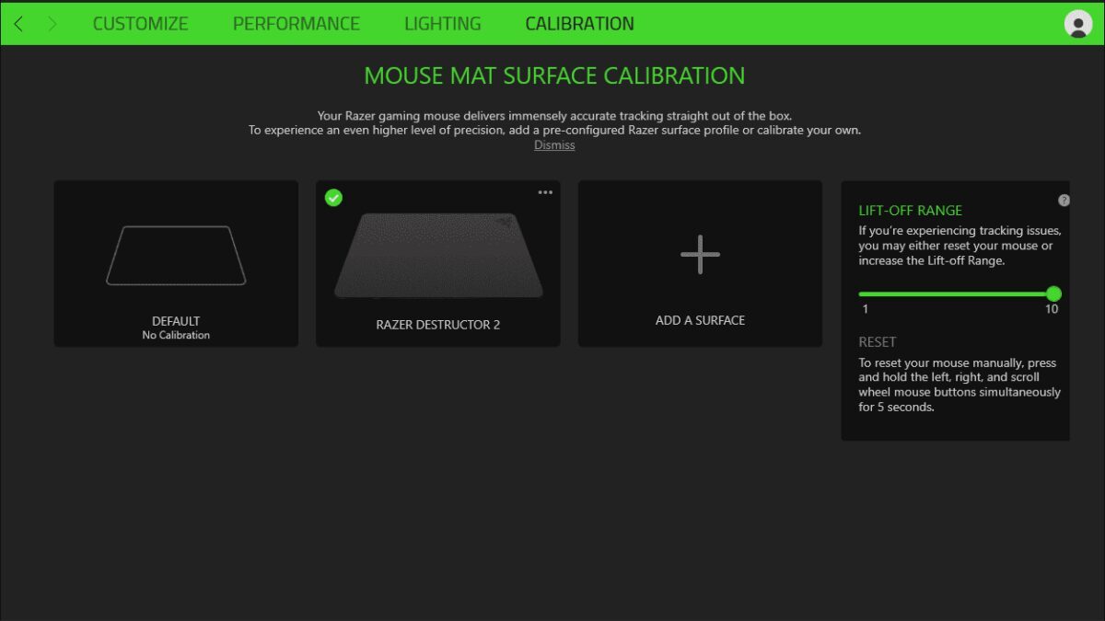Click the Lift-off Range heading
Image resolution: width=1105 pixels, height=621 pixels.
pos(911,210)
